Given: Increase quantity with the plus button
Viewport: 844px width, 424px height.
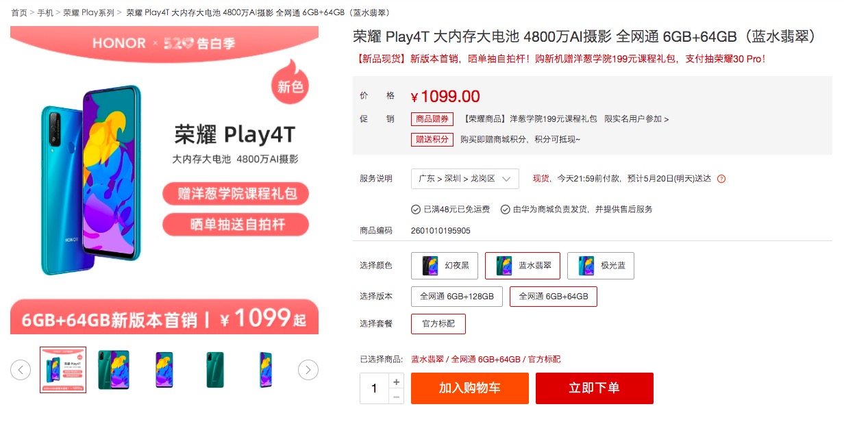Looking at the screenshot, I should [396, 381].
